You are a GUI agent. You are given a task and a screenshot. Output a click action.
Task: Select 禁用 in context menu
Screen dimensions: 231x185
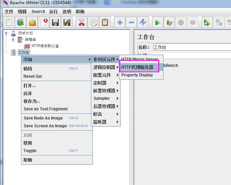point(57,143)
